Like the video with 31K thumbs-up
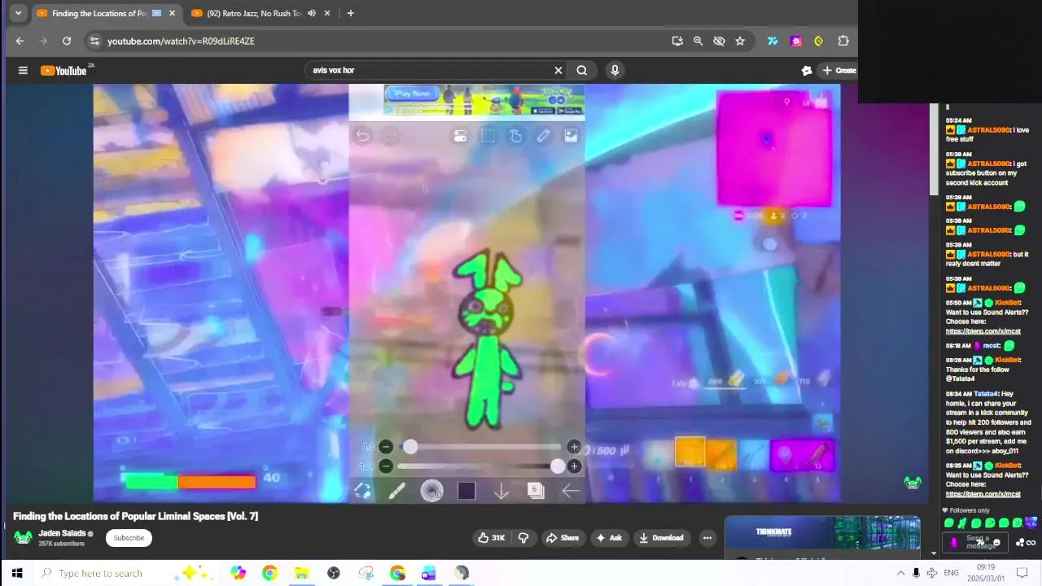Screen dimensions: 1042x586 click(491, 537)
